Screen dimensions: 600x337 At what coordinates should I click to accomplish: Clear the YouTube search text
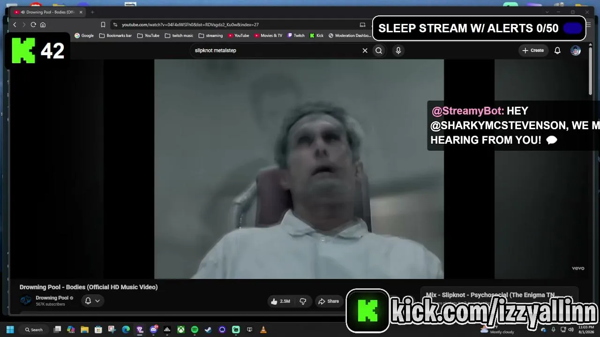coord(365,51)
